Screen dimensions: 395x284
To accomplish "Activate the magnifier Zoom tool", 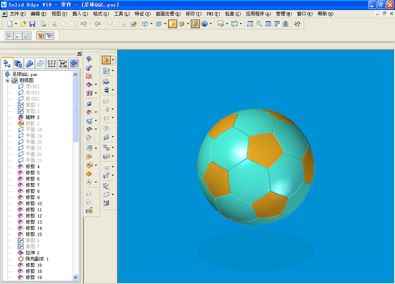I will (x=259, y=24).
